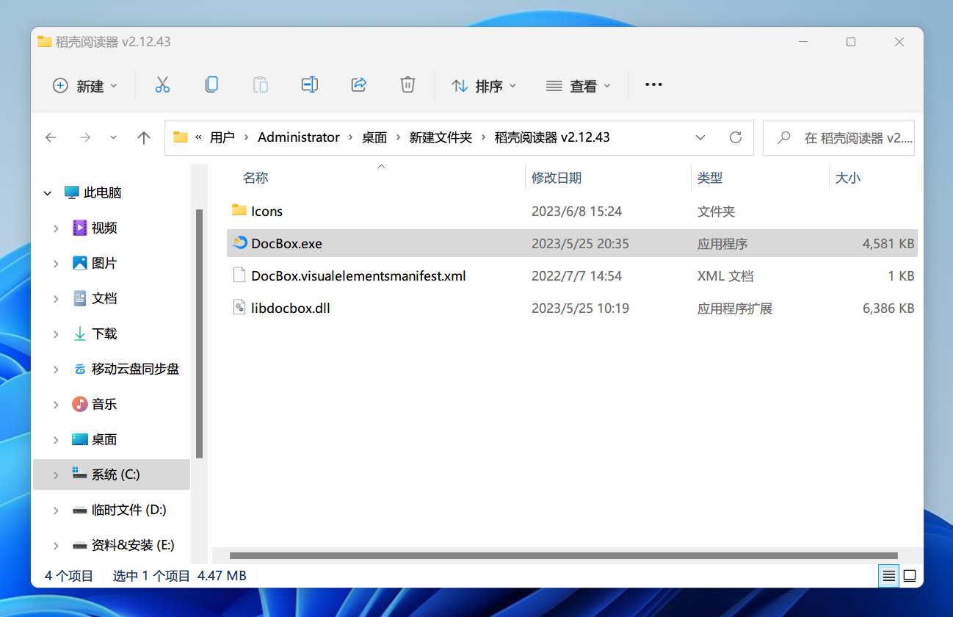This screenshot has width=953, height=617.
Task: Go forward with the right arrow
Action: [85, 137]
